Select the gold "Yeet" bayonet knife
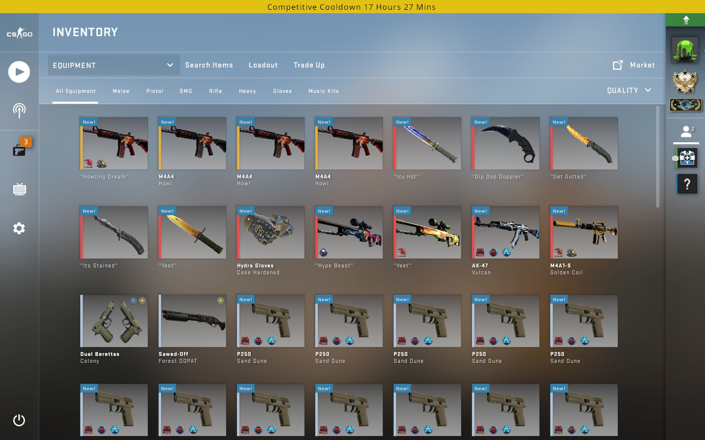The width and height of the screenshot is (705, 440). [x=192, y=232]
